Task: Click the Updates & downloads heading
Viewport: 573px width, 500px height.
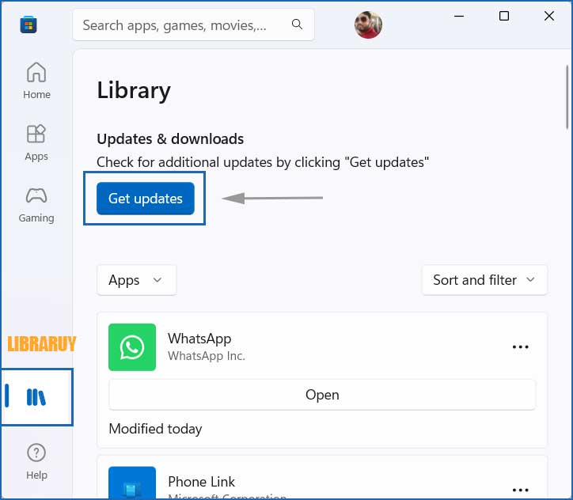Action: (x=170, y=138)
